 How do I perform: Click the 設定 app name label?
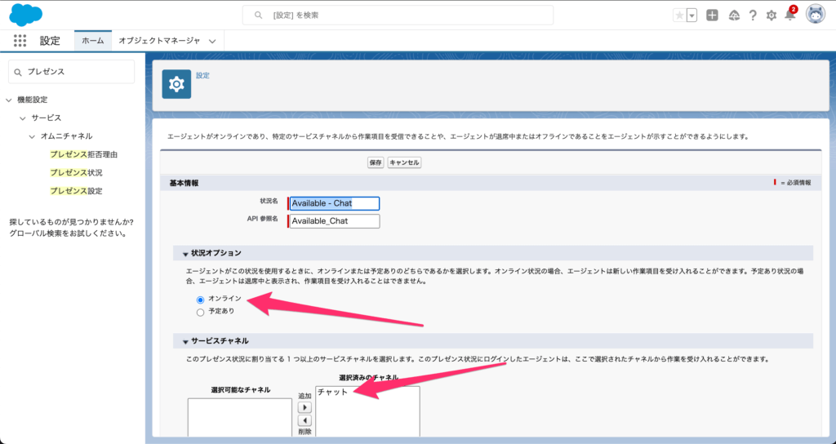[x=50, y=41]
